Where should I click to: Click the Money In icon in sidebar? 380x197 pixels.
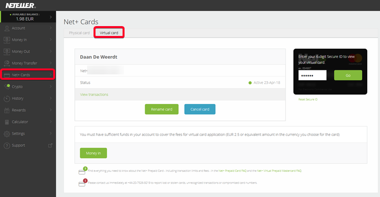coord(7,40)
